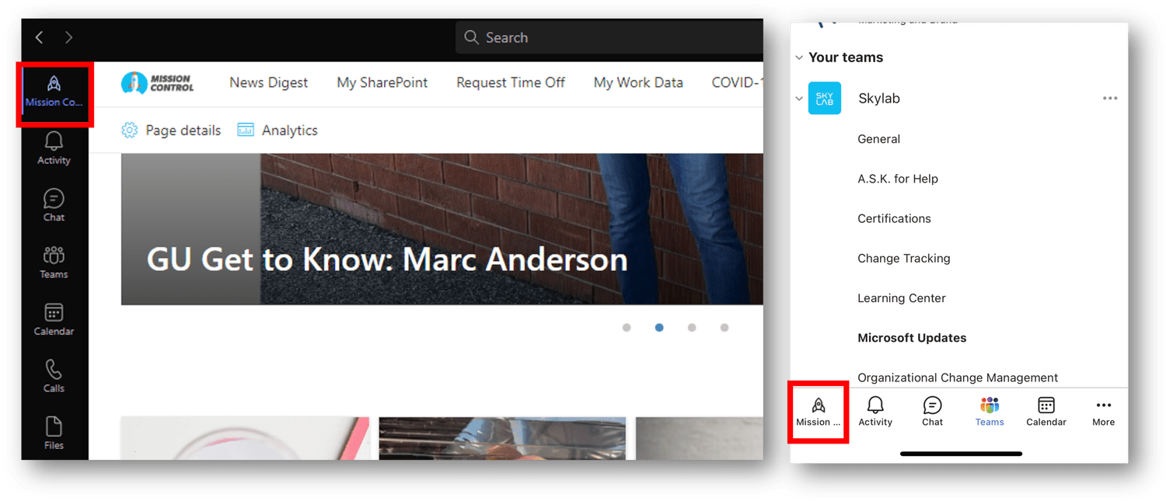
Task: Collapse the Your teams section
Action: (x=799, y=57)
